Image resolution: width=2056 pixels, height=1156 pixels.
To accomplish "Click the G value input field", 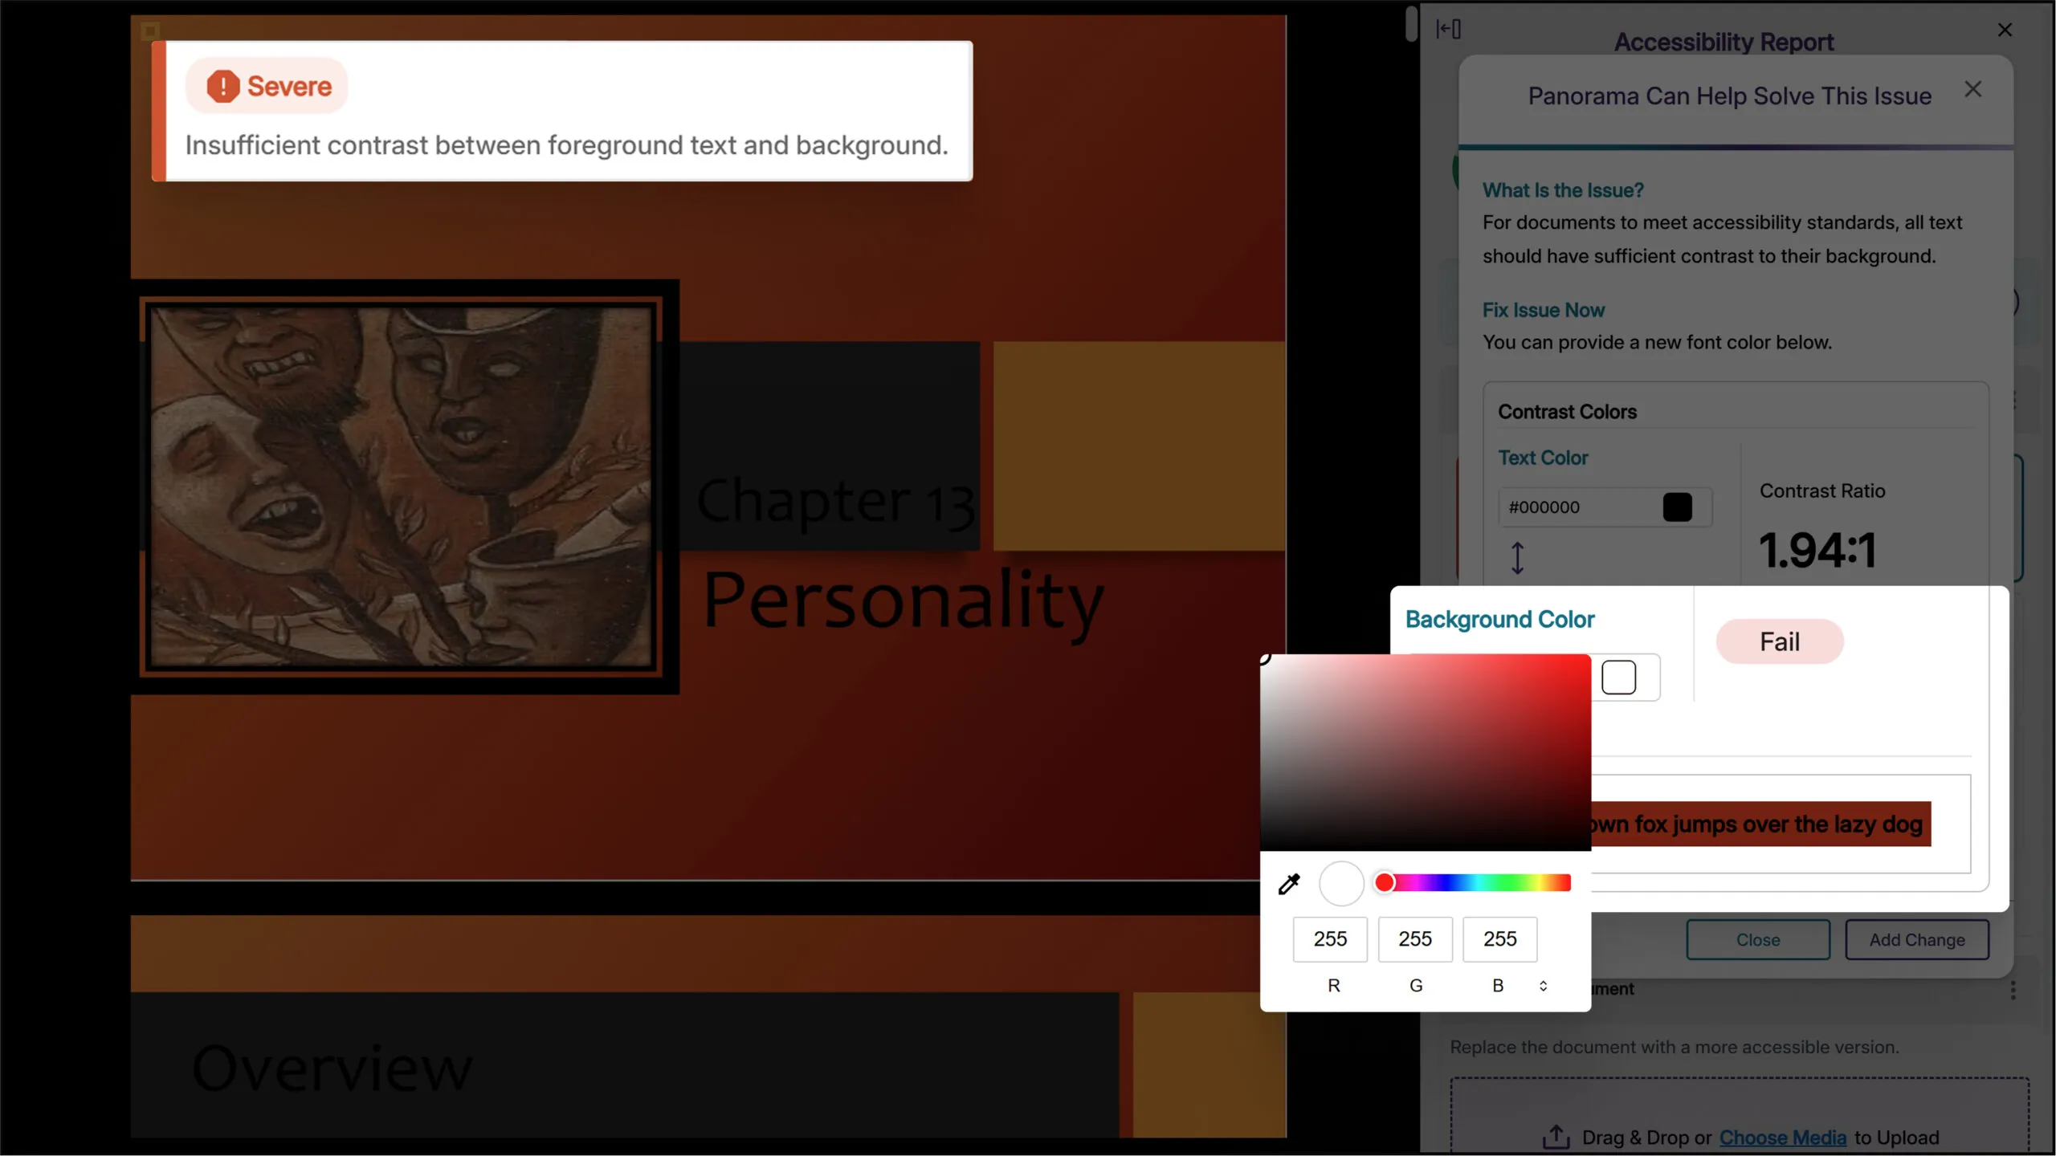I will click(x=1415, y=938).
